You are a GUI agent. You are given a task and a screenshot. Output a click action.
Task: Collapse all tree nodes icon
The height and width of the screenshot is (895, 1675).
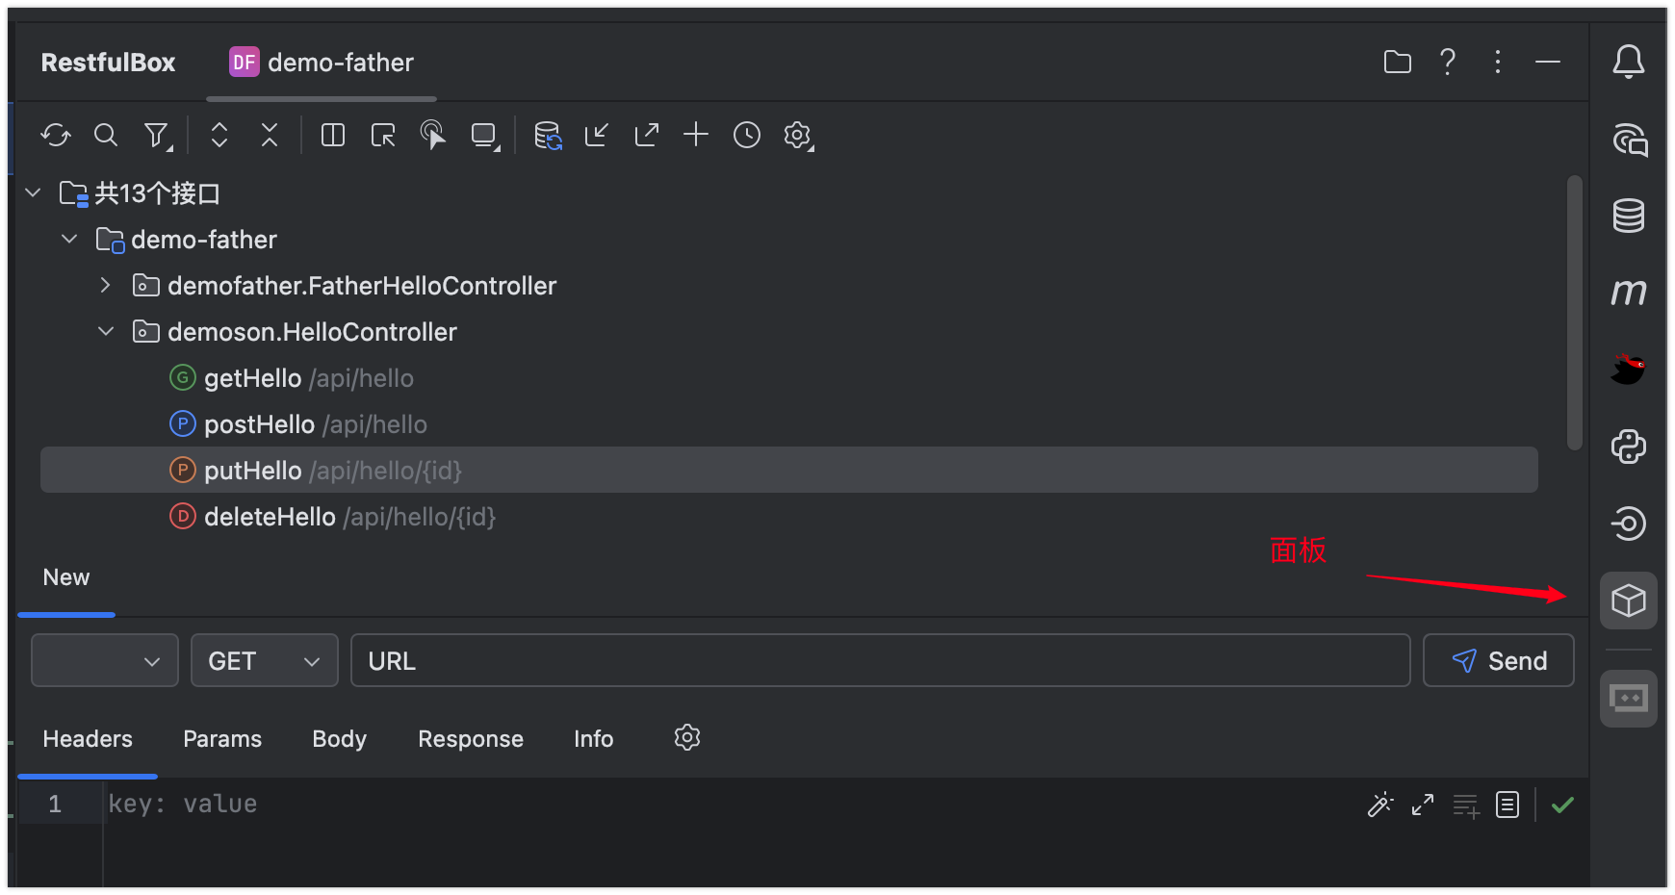pyautogui.click(x=270, y=136)
